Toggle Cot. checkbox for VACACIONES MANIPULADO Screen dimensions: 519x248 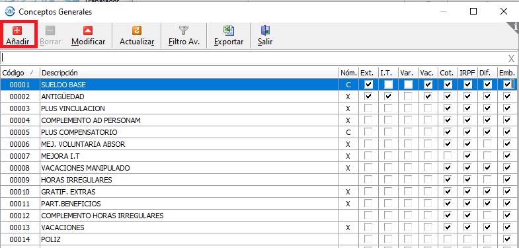(x=448, y=168)
